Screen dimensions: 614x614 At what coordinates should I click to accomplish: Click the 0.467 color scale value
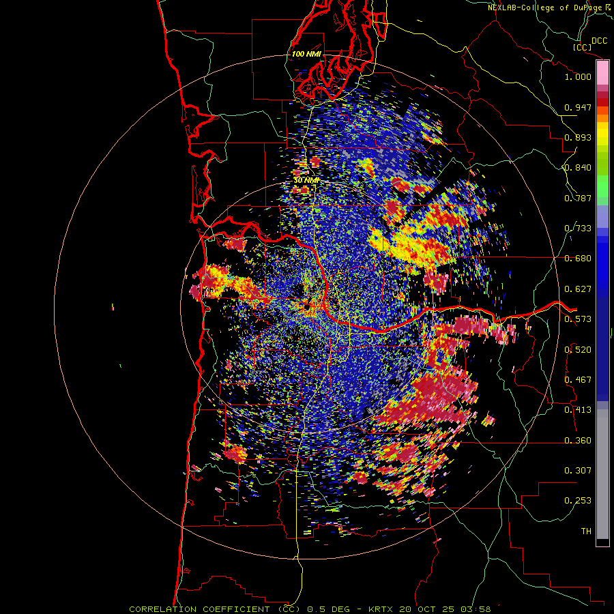point(578,380)
